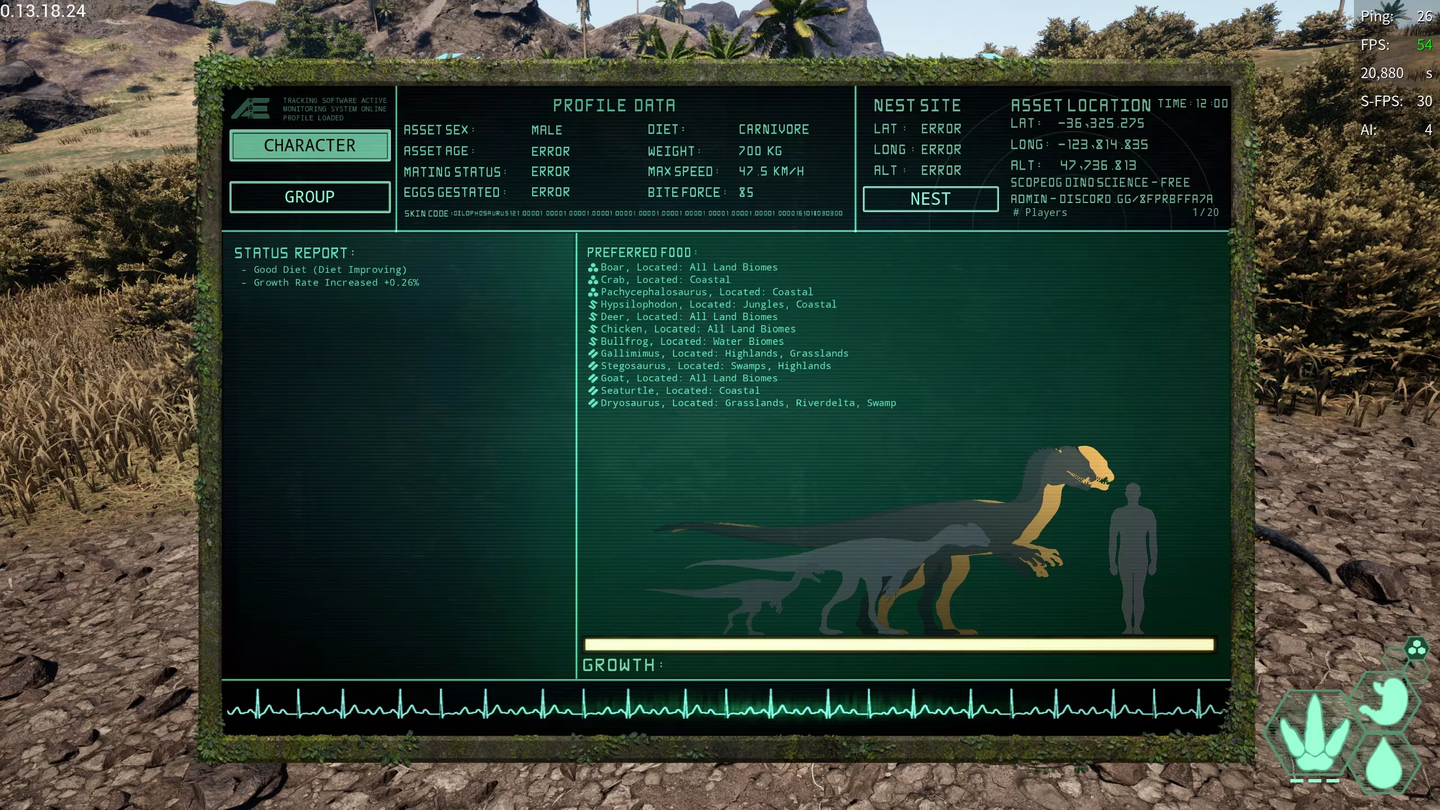Viewport: 1440px width, 810px height.
Task: Click the diet icon beside Gallimimus
Action: click(593, 354)
